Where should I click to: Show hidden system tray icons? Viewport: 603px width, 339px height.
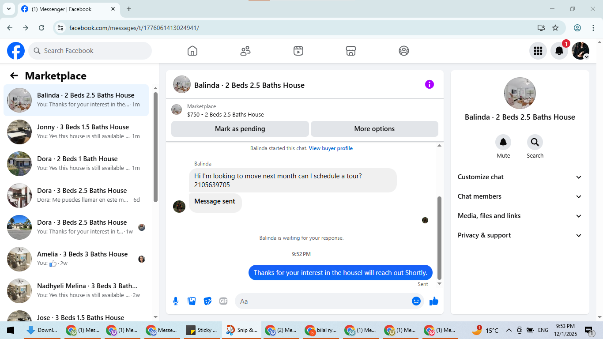[509, 330]
